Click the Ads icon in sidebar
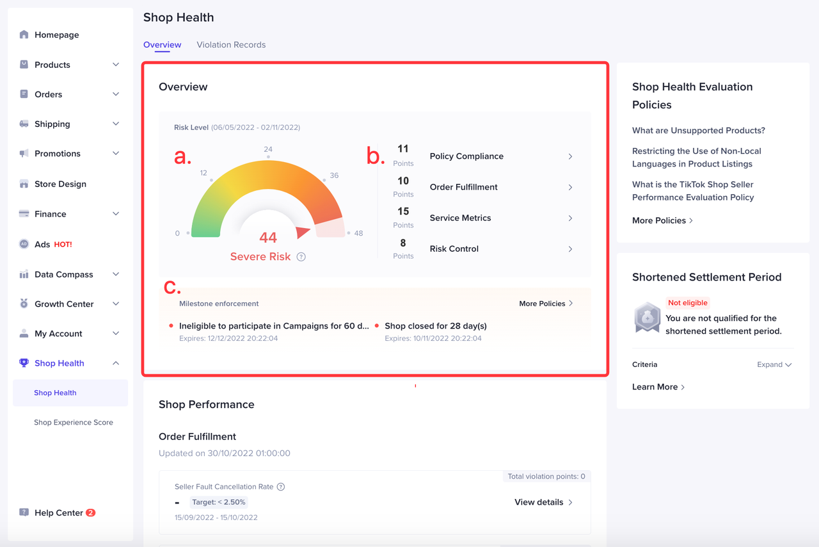The width and height of the screenshot is (819, 547). click(24, 244)
